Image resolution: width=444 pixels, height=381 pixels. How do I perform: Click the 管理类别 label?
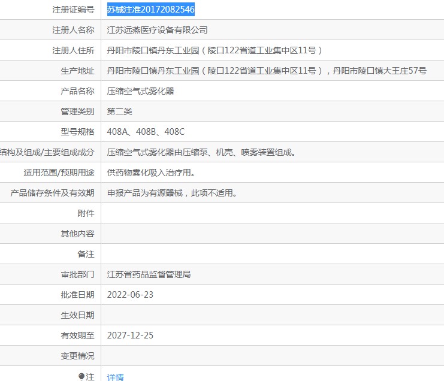click(77, 111)
